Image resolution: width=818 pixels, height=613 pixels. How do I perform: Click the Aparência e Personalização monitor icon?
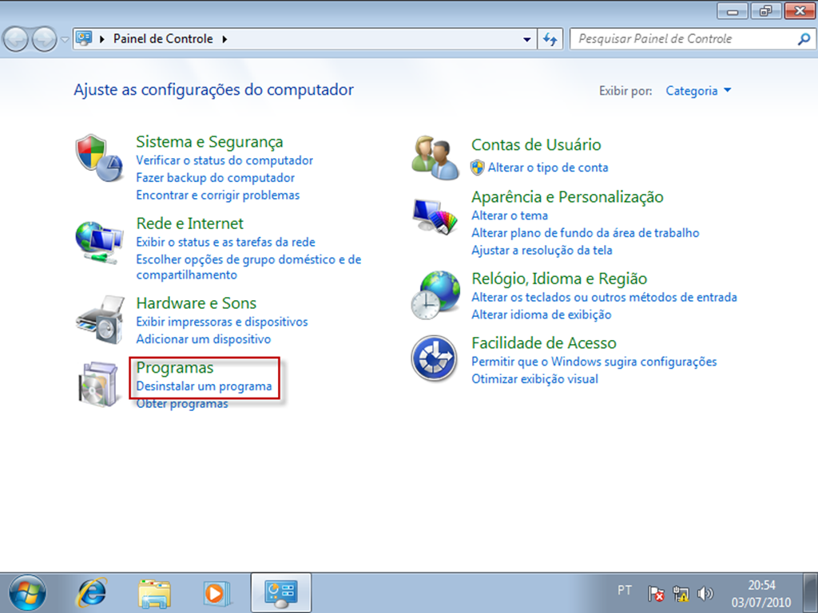[435, 216]
